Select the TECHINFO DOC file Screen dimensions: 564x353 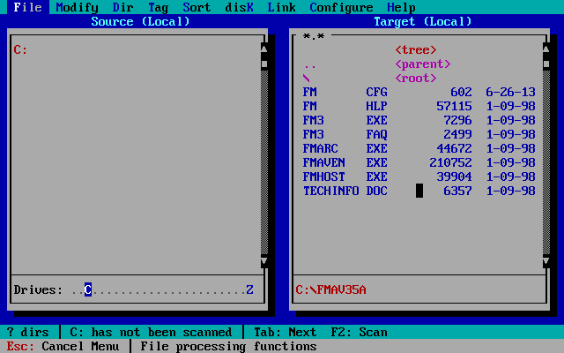click(x=419, y=191)
